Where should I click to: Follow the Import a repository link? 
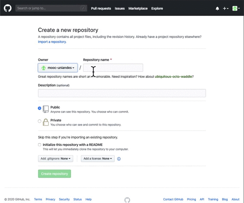pos(52,42)
